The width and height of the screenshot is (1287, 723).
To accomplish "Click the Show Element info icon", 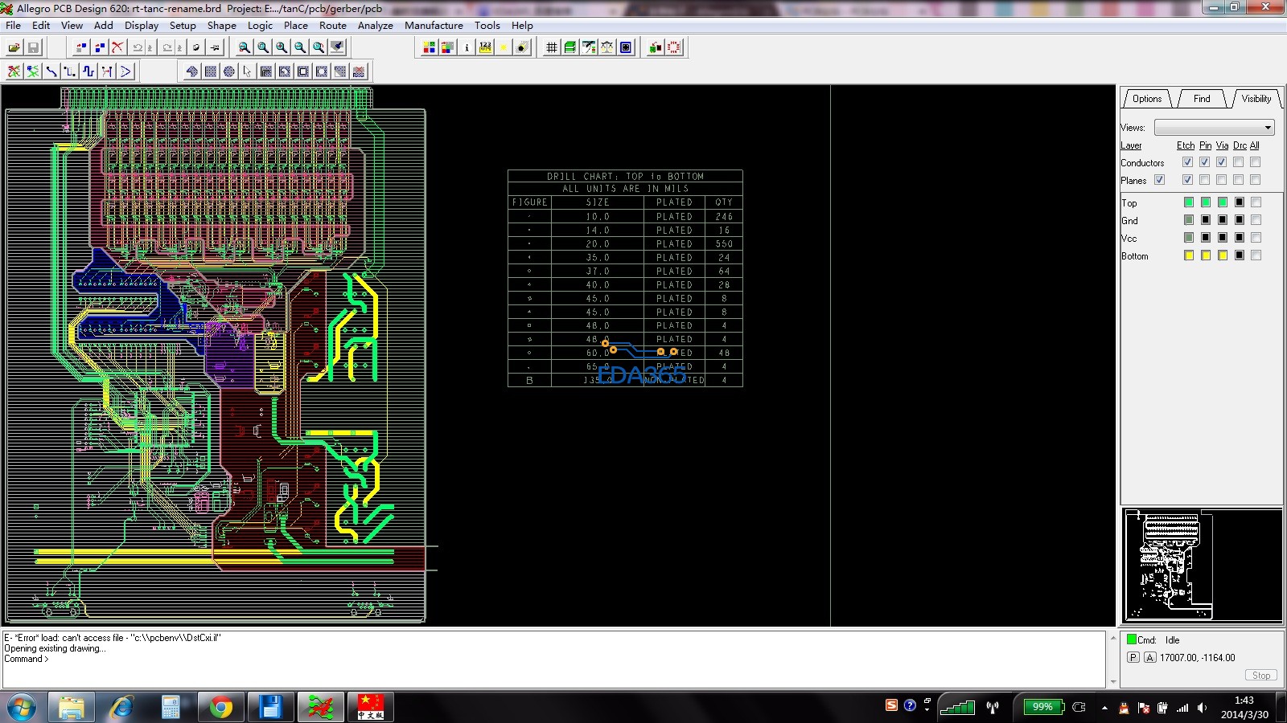I will pos(467,47).
